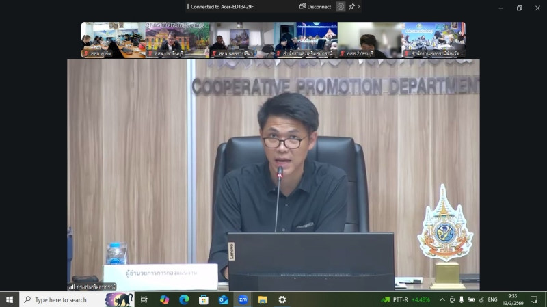This screenshot has height=307, width=547.
Task: Open File Explorer from the taskbar
Action: click(x=262, y=299)
